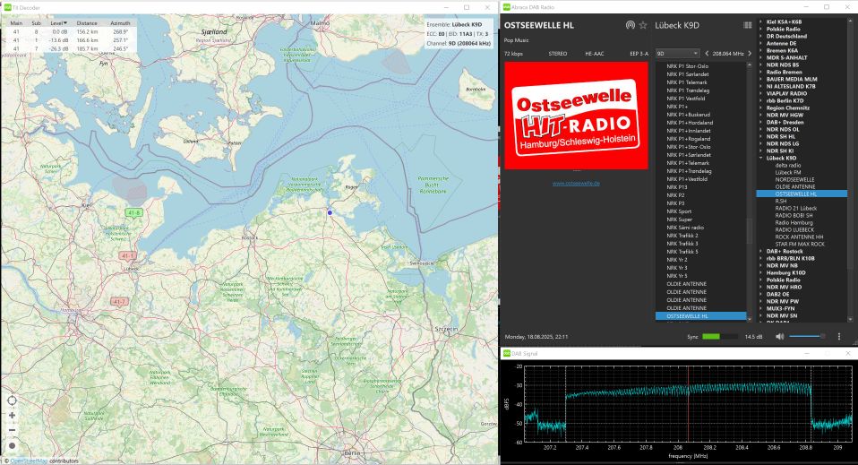Center the map using the crosshair icon

pos(12,400)
